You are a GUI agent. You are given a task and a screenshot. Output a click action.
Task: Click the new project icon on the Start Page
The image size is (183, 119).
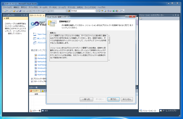[x=34, y=39]
